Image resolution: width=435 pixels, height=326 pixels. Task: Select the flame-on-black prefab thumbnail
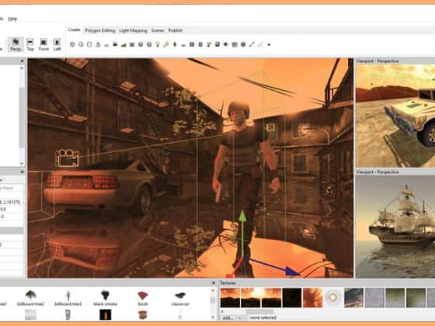tap(105, 315)
